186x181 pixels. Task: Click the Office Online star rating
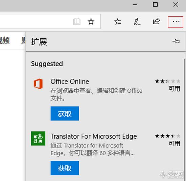point(168,81)
